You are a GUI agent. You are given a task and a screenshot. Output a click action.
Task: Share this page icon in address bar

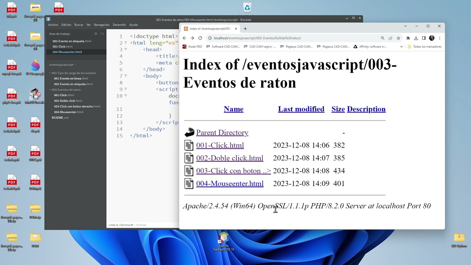(x=390, y=38)
